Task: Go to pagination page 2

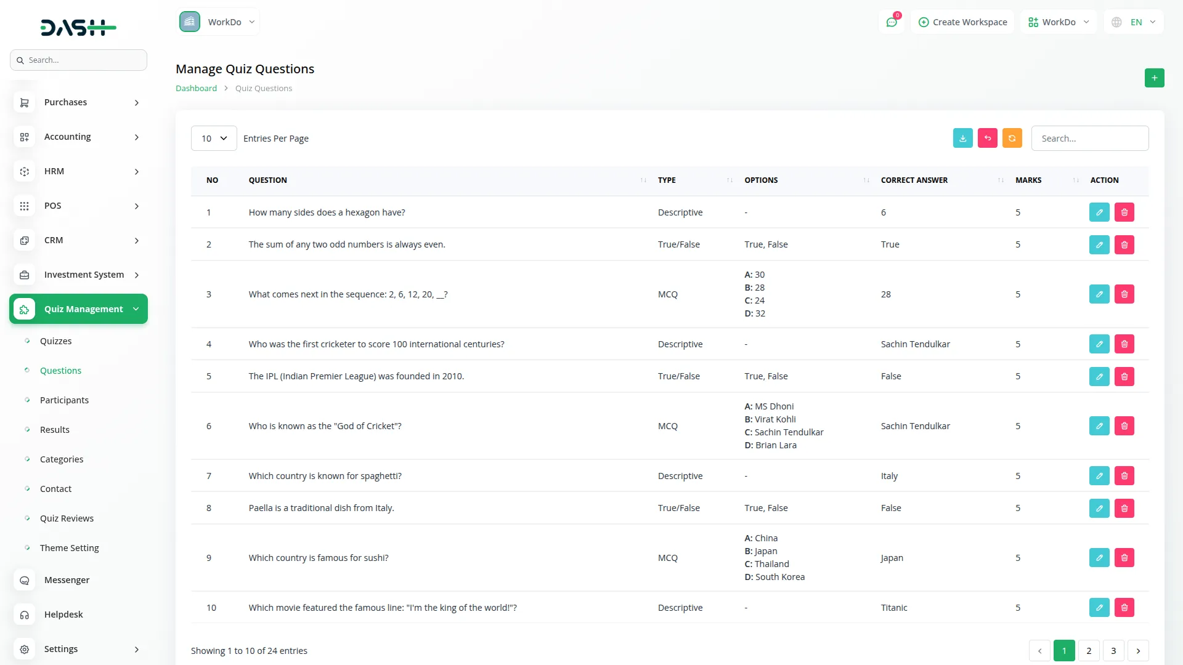Action: (1089, 651)
